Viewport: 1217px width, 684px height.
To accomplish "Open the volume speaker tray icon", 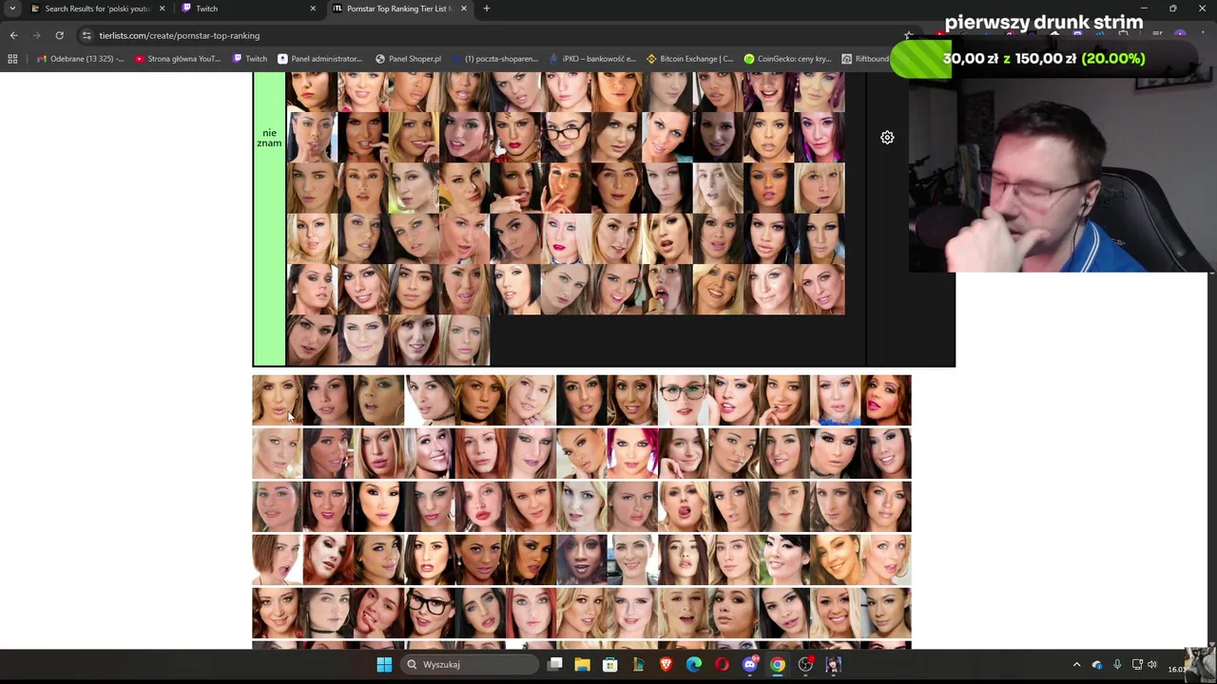I will click(1152, 664).
